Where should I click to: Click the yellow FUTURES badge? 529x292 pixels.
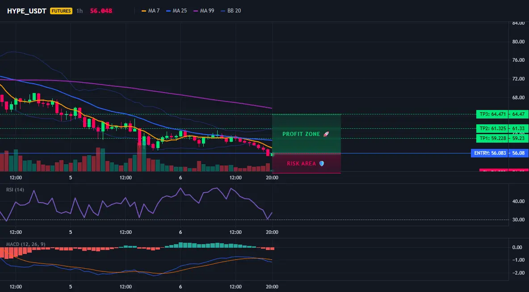tap(61, 11)
